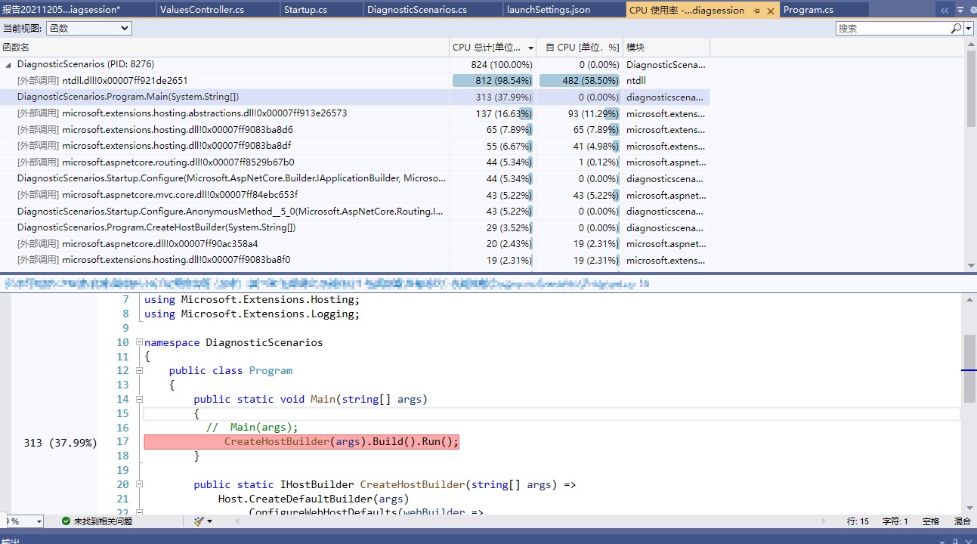977x544 pixels.
Task: Click the 未找到相关问题 status indicator
Action: 103,521
